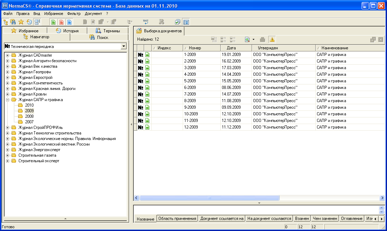Expand the Журнал CADmaster node

[x=7, y=55]
